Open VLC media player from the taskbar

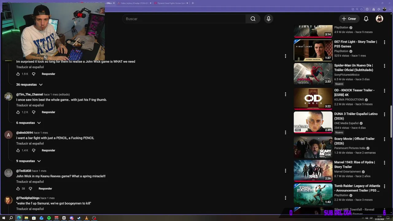click(x=87, y=218)
